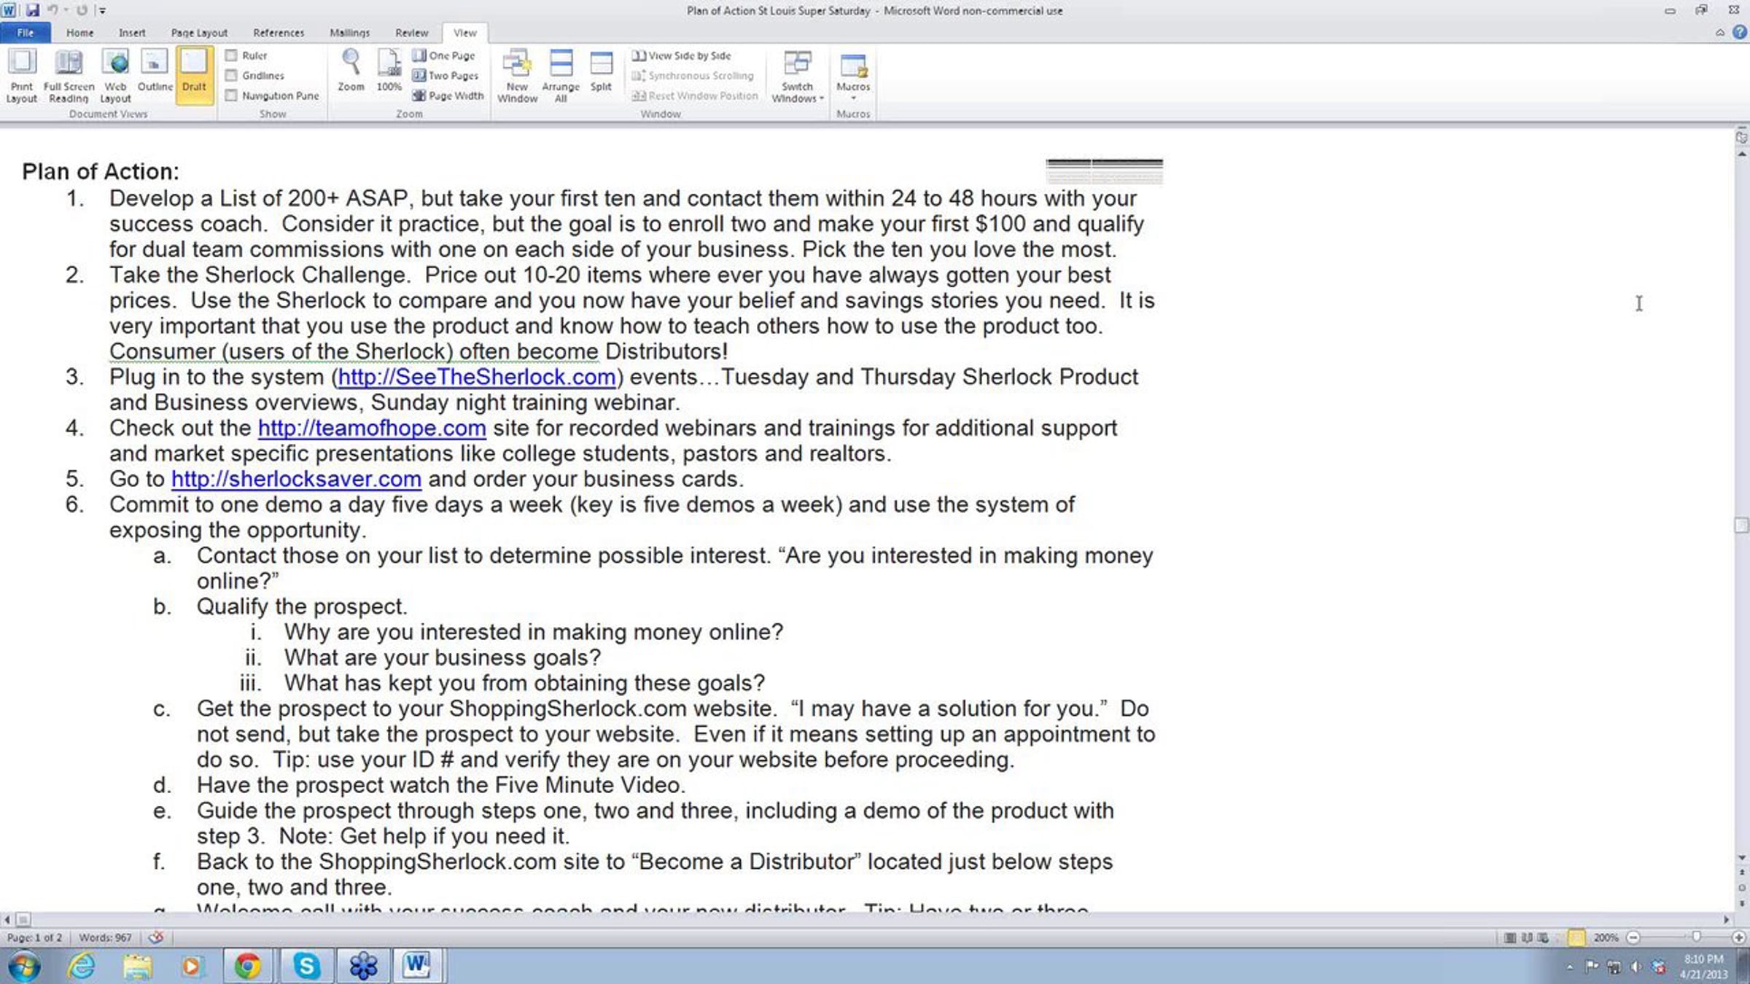Image resolution: width=1750 pixels, height=984 pixels.
Task: Switch to the Review tab
Action: 411,33
